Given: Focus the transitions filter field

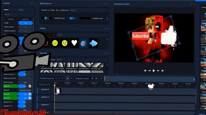Looking at the screenshot, I should point(81,60).
